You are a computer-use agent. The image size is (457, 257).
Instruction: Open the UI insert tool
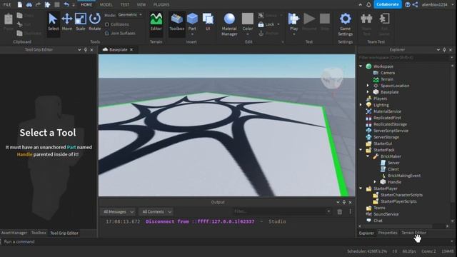click(208, 22)
